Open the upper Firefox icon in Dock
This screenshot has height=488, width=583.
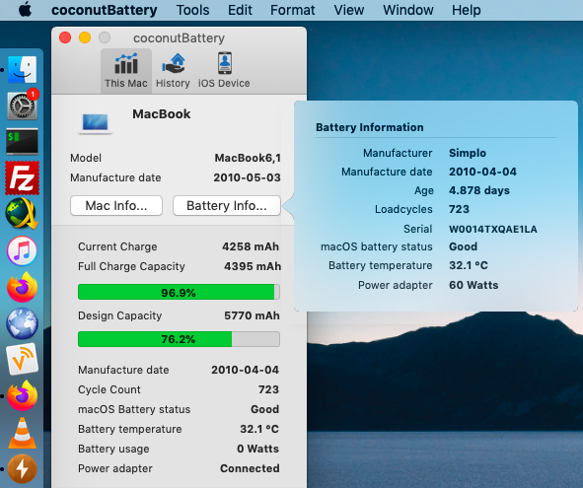coord(23,287)
